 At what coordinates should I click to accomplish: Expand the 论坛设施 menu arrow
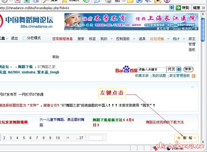(x=168, y=39)
